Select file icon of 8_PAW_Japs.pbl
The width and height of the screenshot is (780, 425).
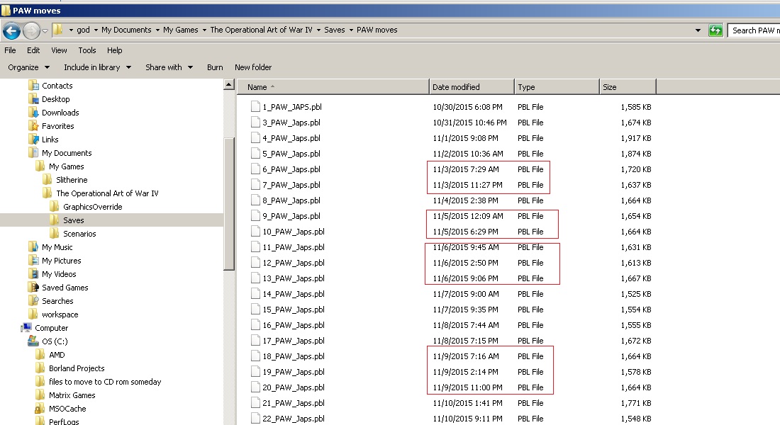click(255, 200)
